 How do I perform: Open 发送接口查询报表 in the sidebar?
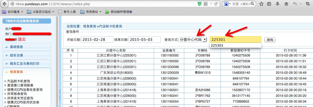(x=20, y=85)
